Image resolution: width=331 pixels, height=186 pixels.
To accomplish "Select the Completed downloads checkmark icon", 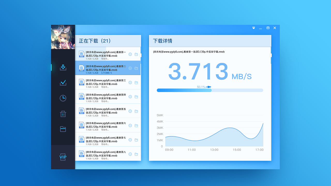I will [63, 83].
